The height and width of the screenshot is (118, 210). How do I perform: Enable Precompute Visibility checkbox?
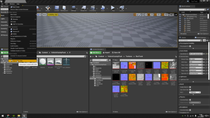190,46
